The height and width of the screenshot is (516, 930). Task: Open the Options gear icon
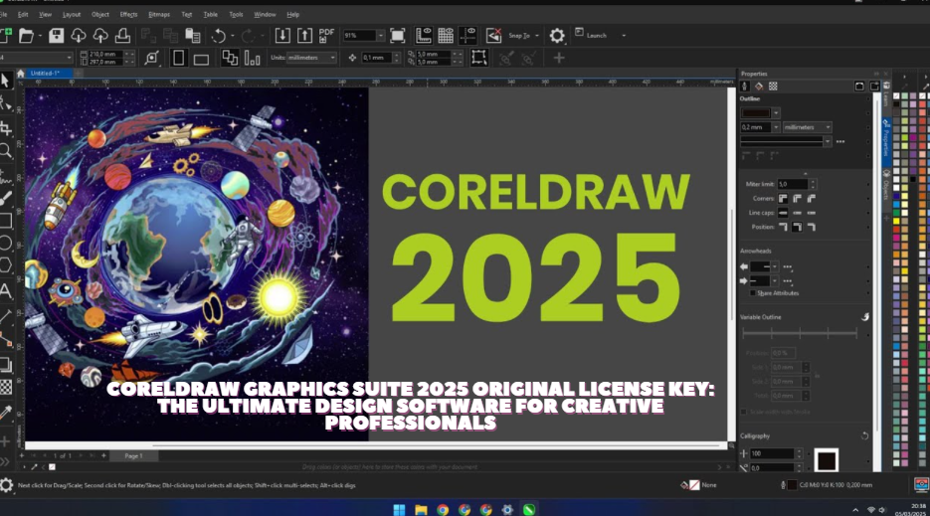(x=557, y=35)
